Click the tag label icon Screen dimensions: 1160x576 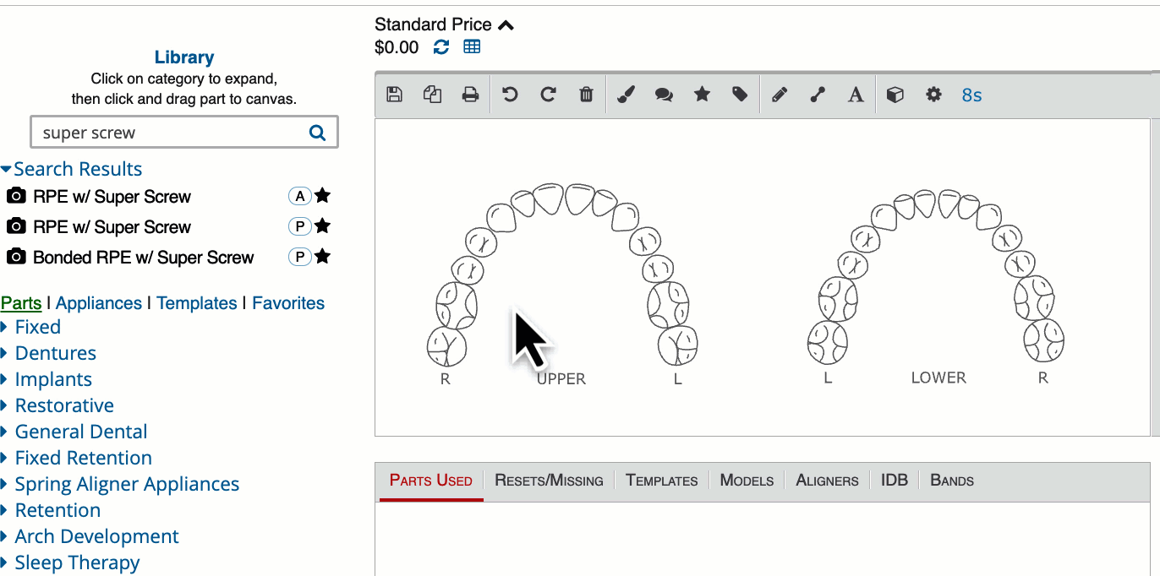click(740, 95)
